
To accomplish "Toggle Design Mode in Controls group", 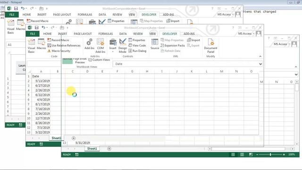I will tap(123, 46).
